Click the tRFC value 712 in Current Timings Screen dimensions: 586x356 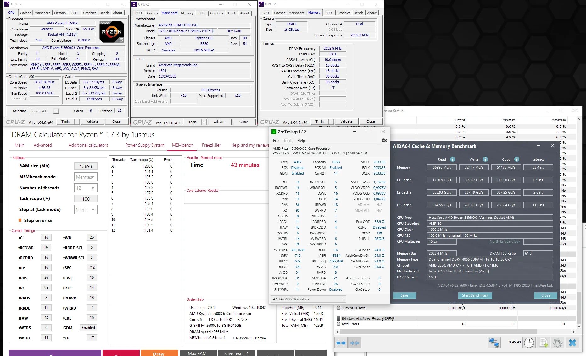click(x=92, y=267)
